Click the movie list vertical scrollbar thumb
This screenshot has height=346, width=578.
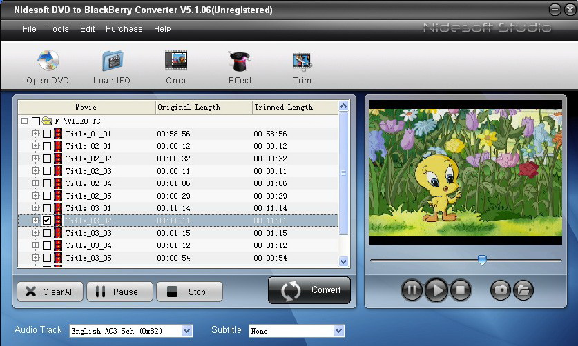coord(344,173)
